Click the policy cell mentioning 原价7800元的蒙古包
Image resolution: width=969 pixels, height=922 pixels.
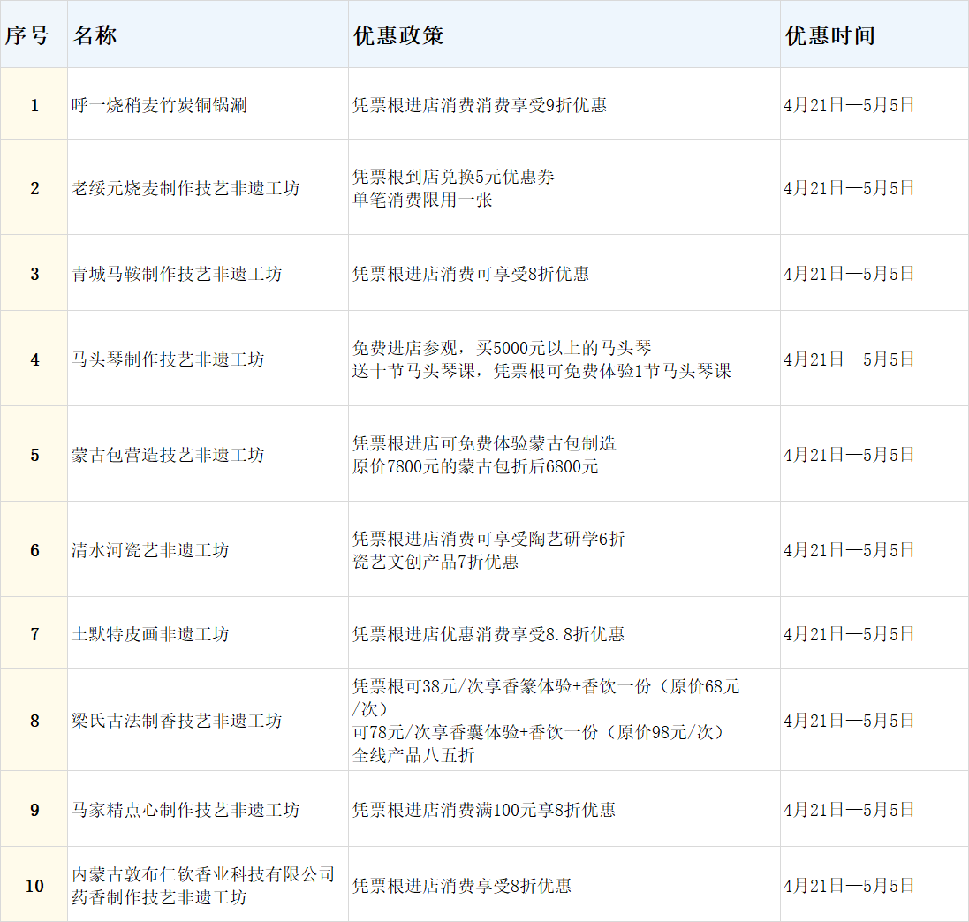tap(475, 455)
